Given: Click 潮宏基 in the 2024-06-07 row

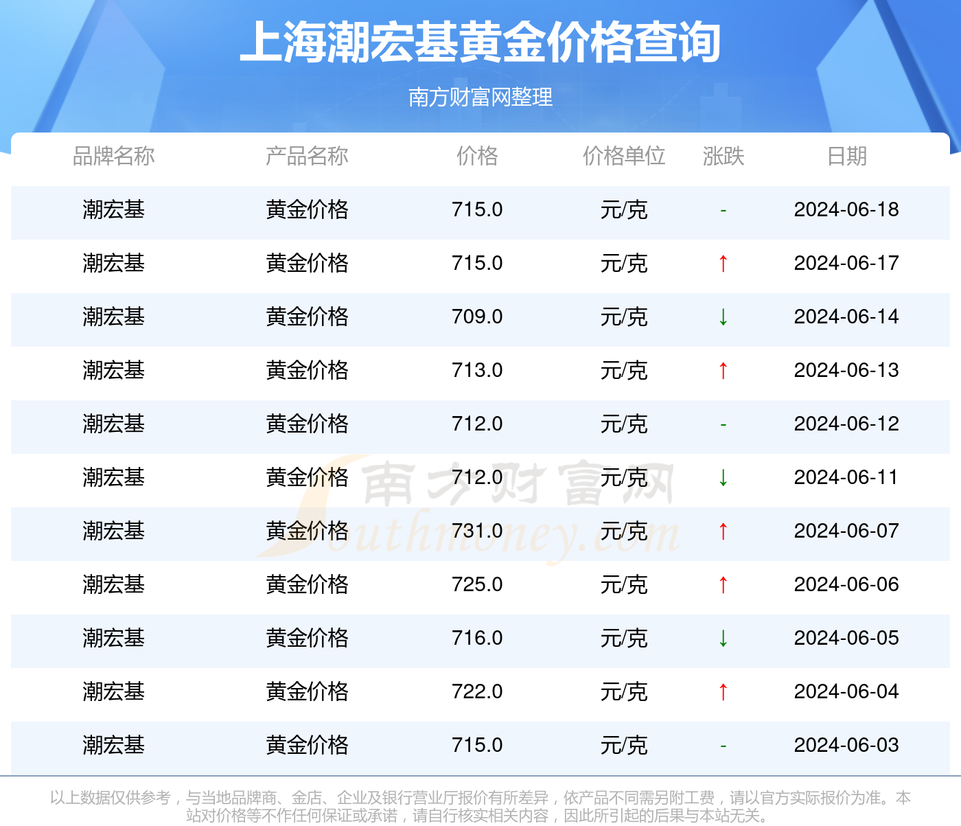Looking at the screenshot, I should pos(114,531).
